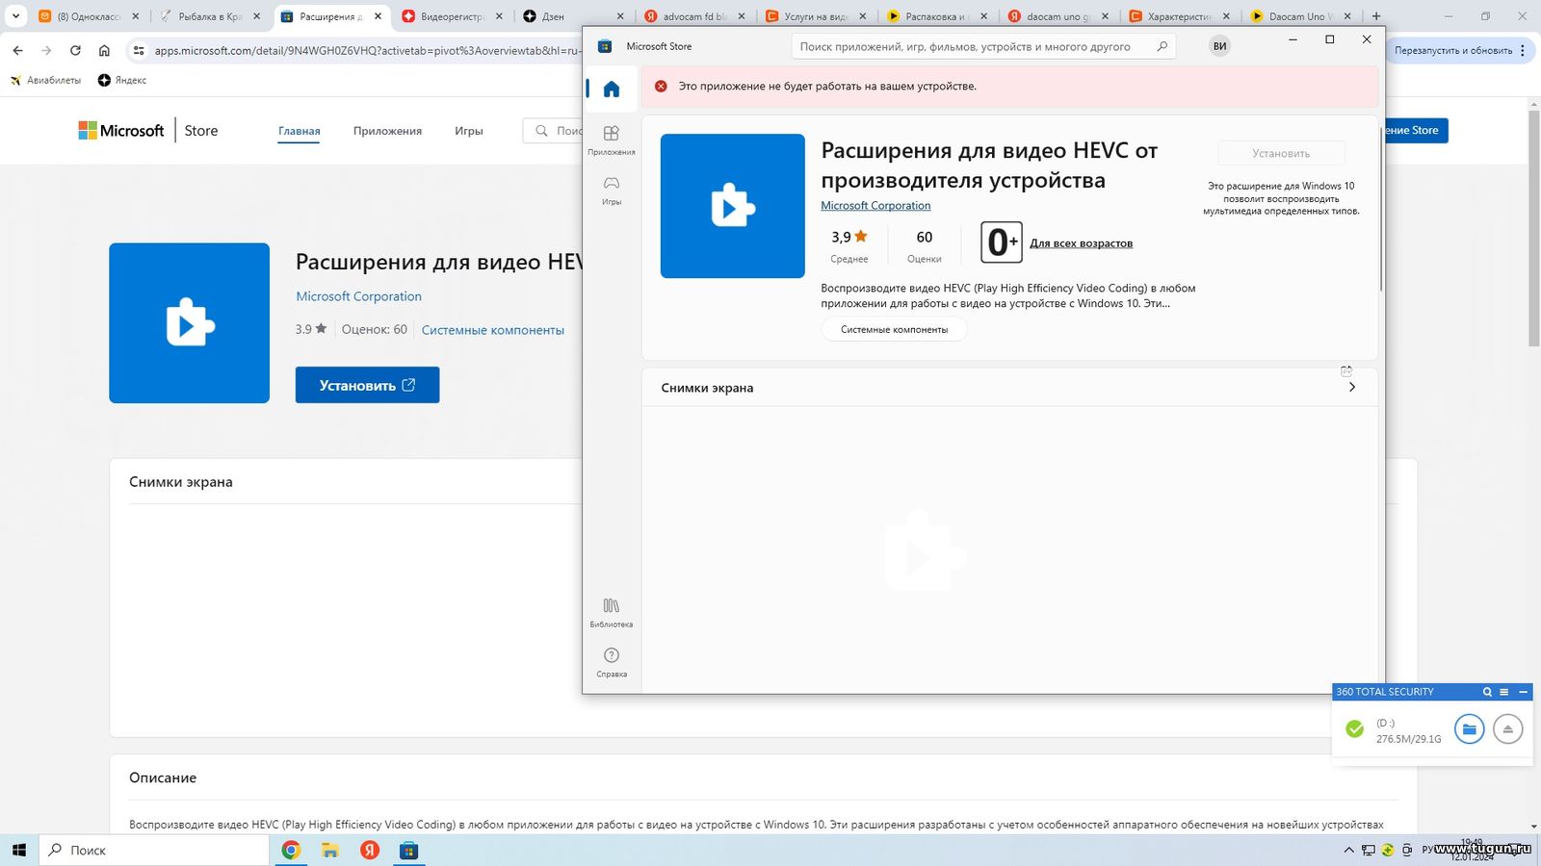This screenshot has height=866, width=1541.
Task: Select Игры in Store website nav
Action: [x=469, y=131]
